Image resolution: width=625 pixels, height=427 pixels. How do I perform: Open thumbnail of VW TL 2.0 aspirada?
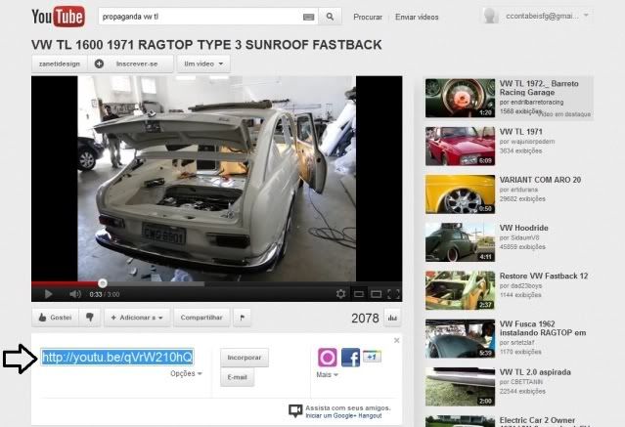pyautogui.click(x=460, y=386)
